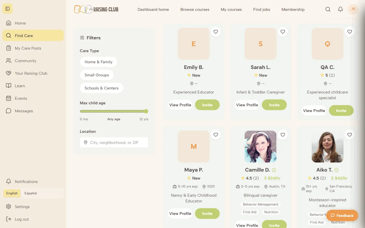Open Dashboard home tab

tap(153, 9)
